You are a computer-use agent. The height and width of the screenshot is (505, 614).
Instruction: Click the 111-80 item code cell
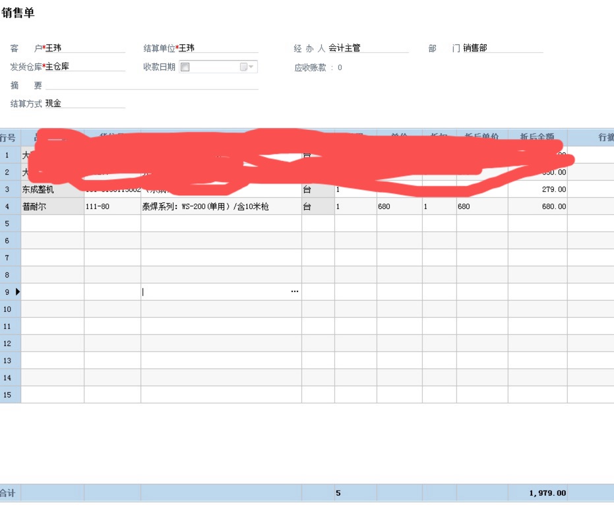[112, 206]
